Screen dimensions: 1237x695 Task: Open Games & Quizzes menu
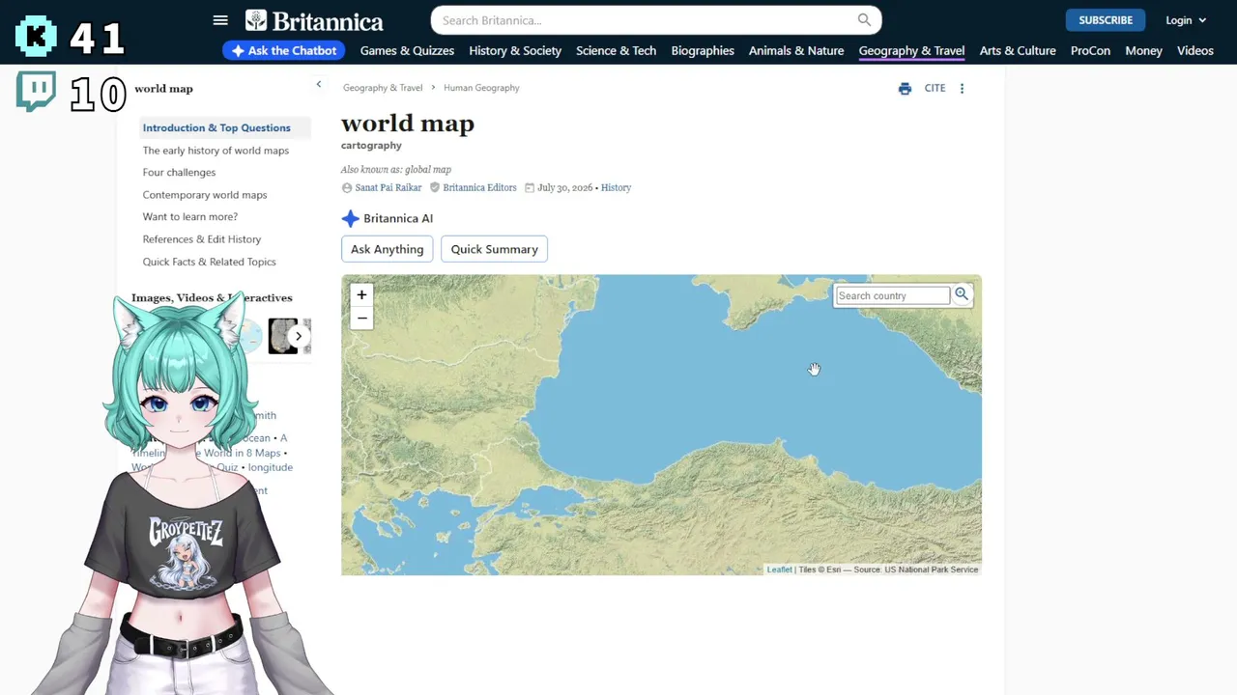407,51
